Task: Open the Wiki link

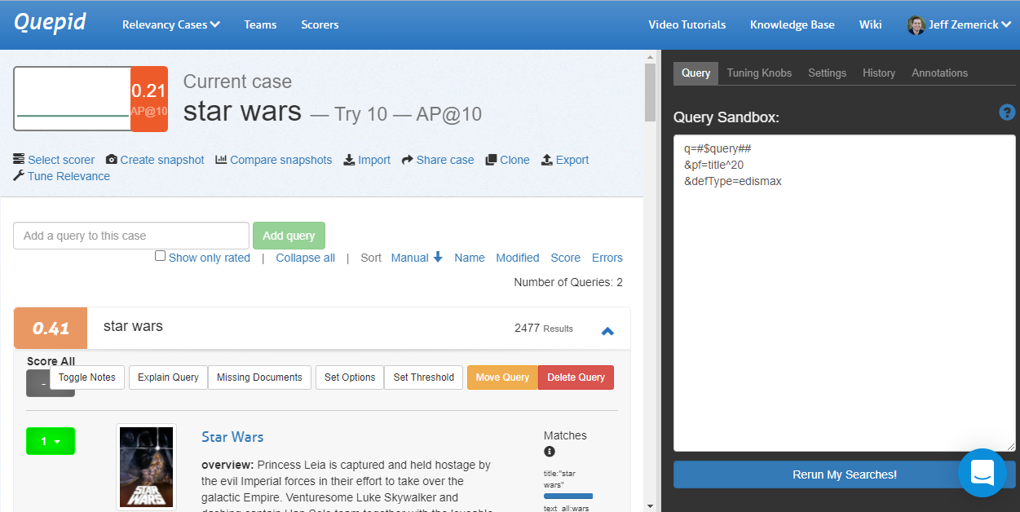Action: pos(870,24)
